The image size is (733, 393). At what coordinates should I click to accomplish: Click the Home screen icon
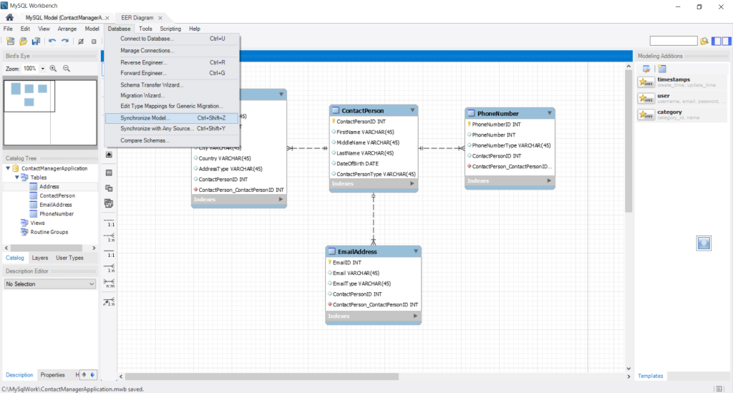tap(9, 17)
